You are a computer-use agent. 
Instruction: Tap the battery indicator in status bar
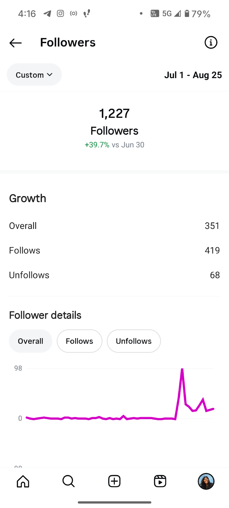coord(187,13)
